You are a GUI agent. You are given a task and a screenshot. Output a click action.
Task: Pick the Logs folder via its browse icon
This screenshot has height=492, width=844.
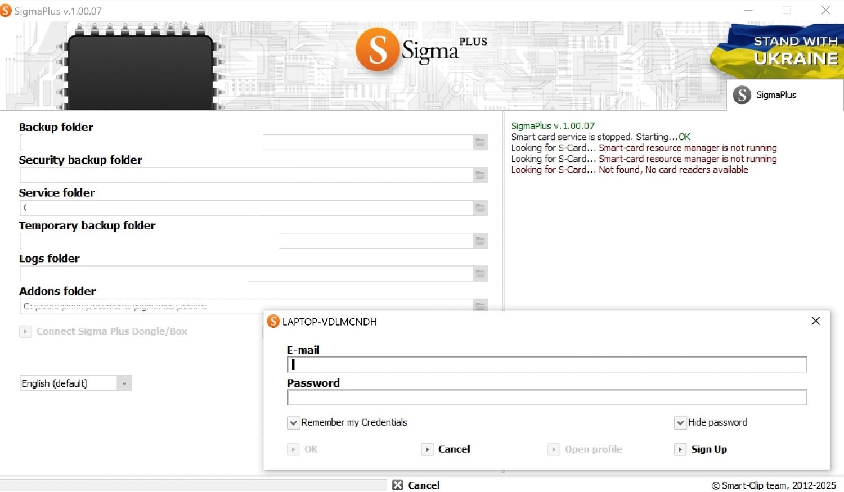(480, 273)
